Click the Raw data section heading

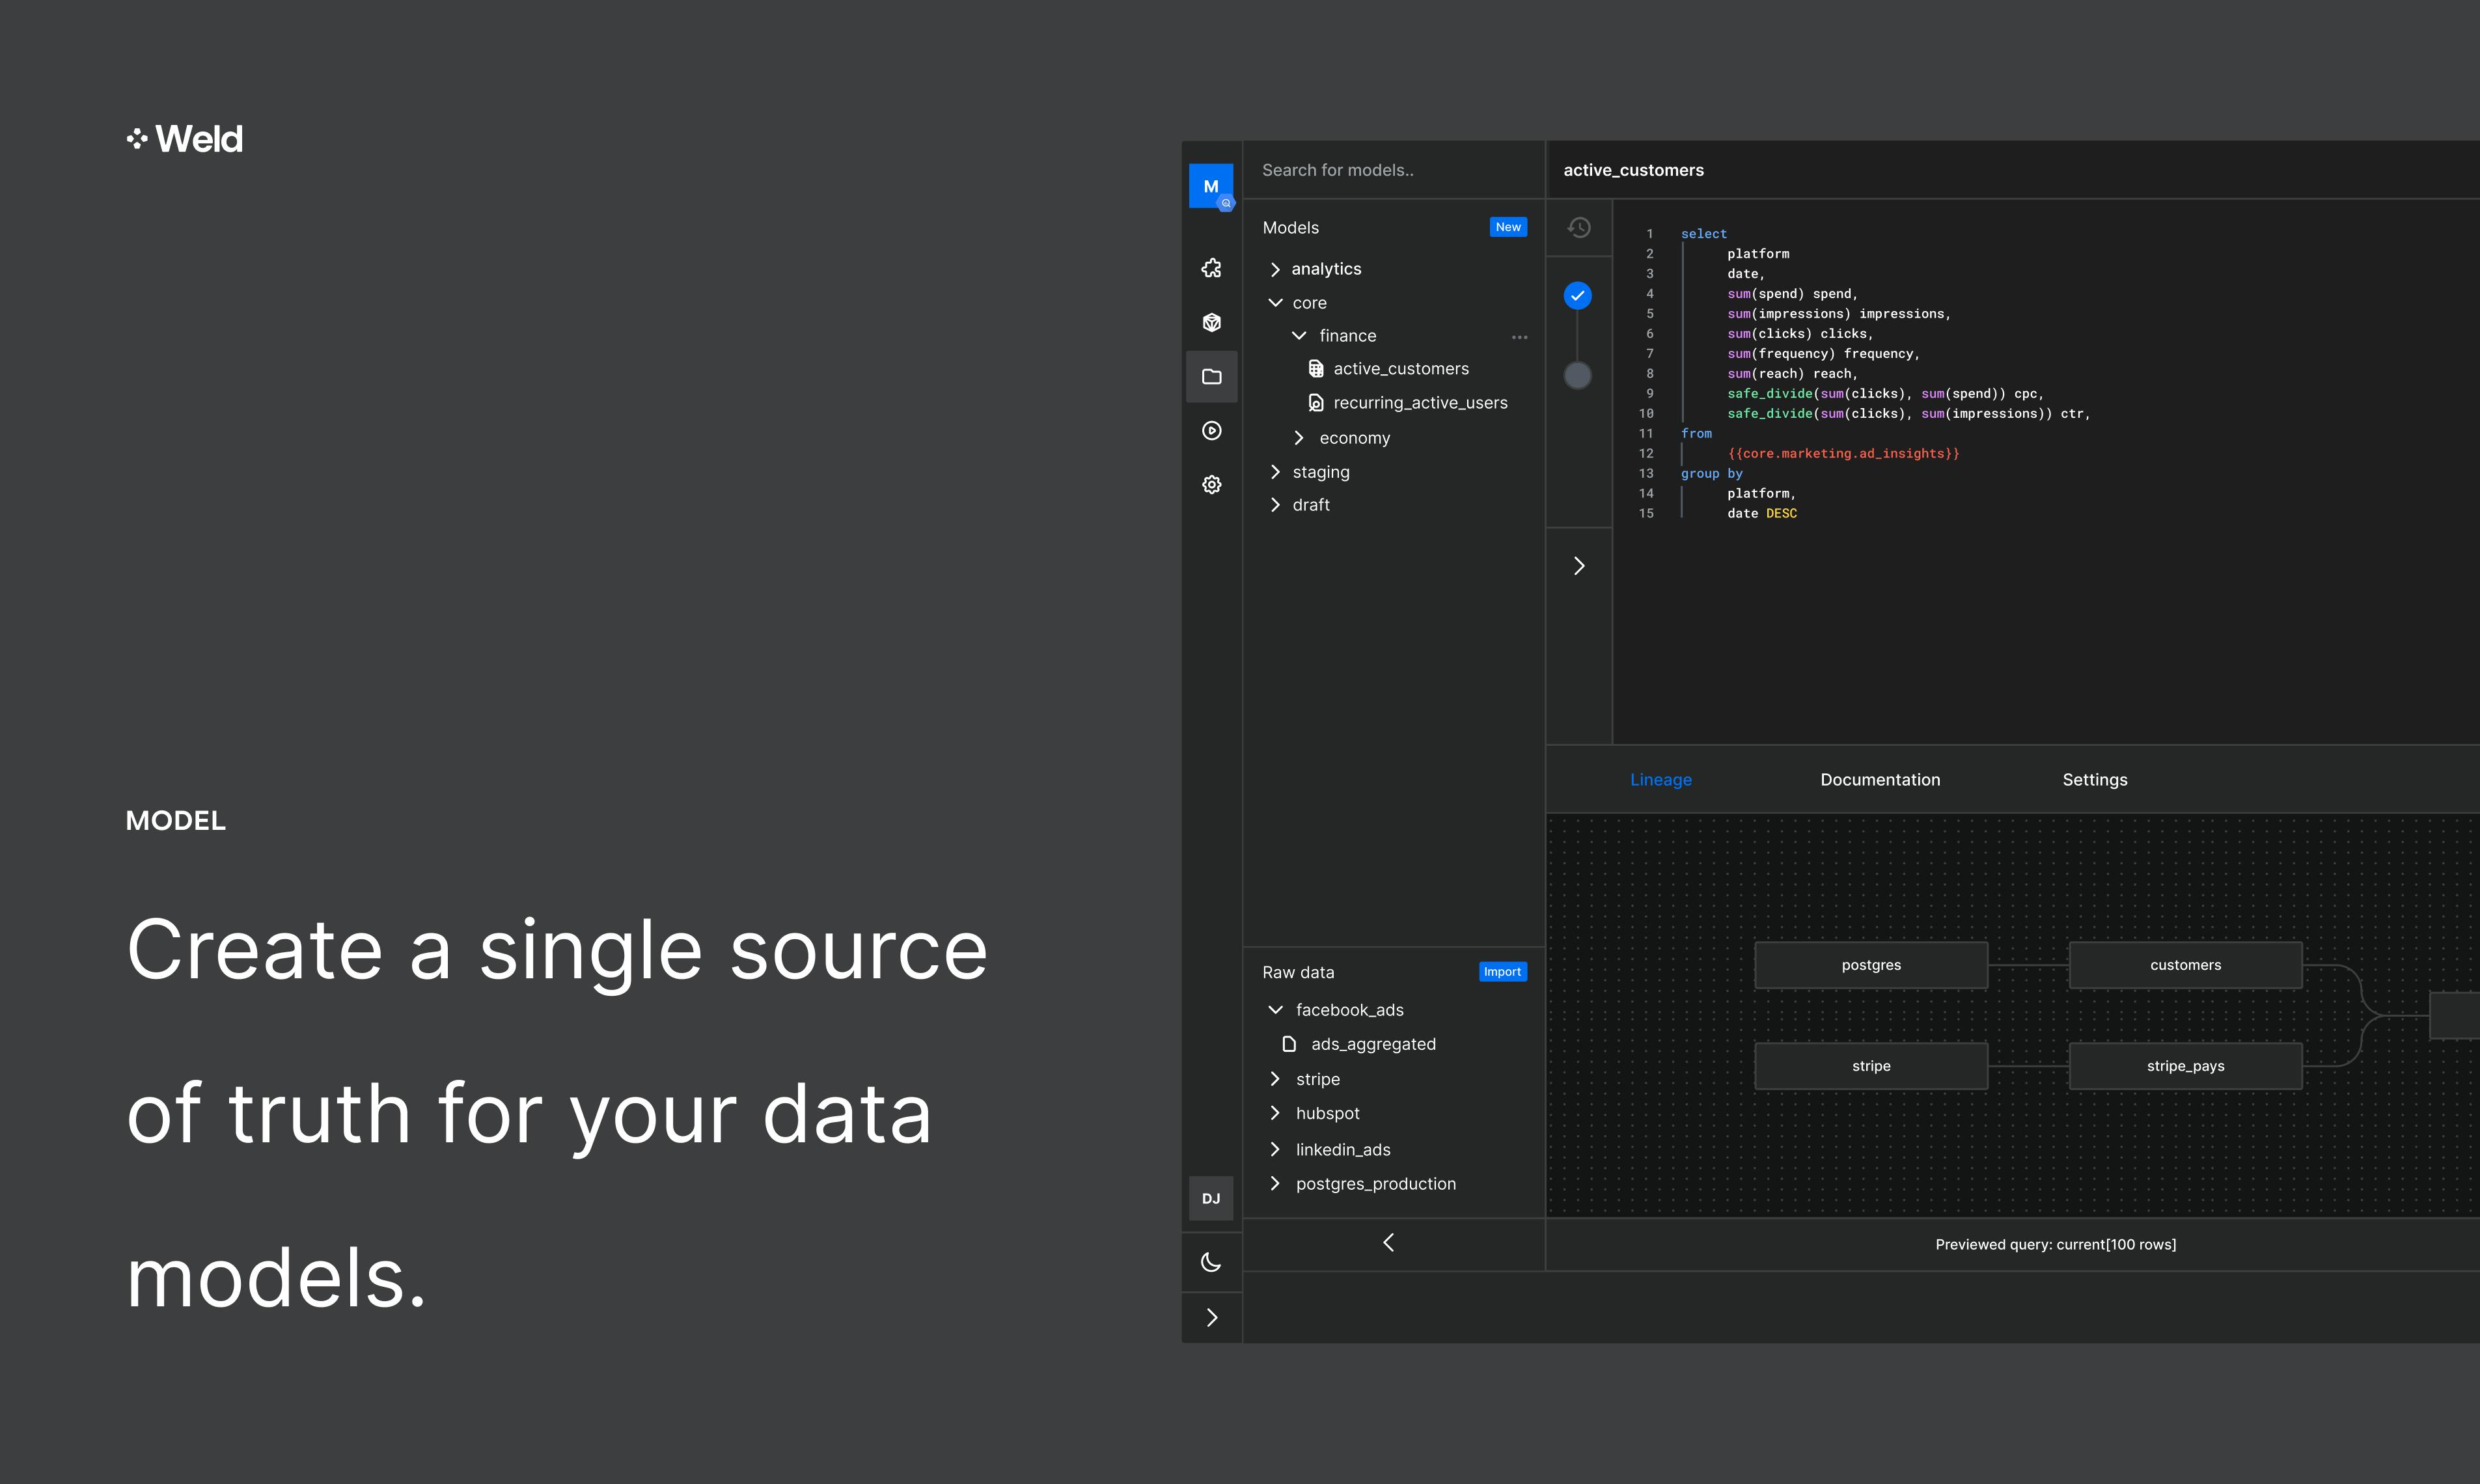pyautogui.click(x=1298, y=971)
